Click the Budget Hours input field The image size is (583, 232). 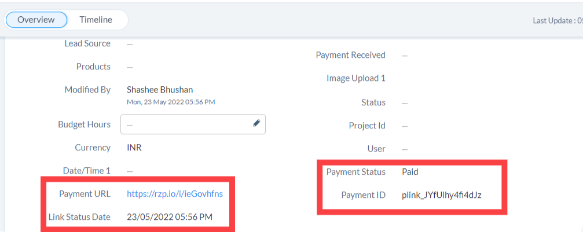point(193,124)
